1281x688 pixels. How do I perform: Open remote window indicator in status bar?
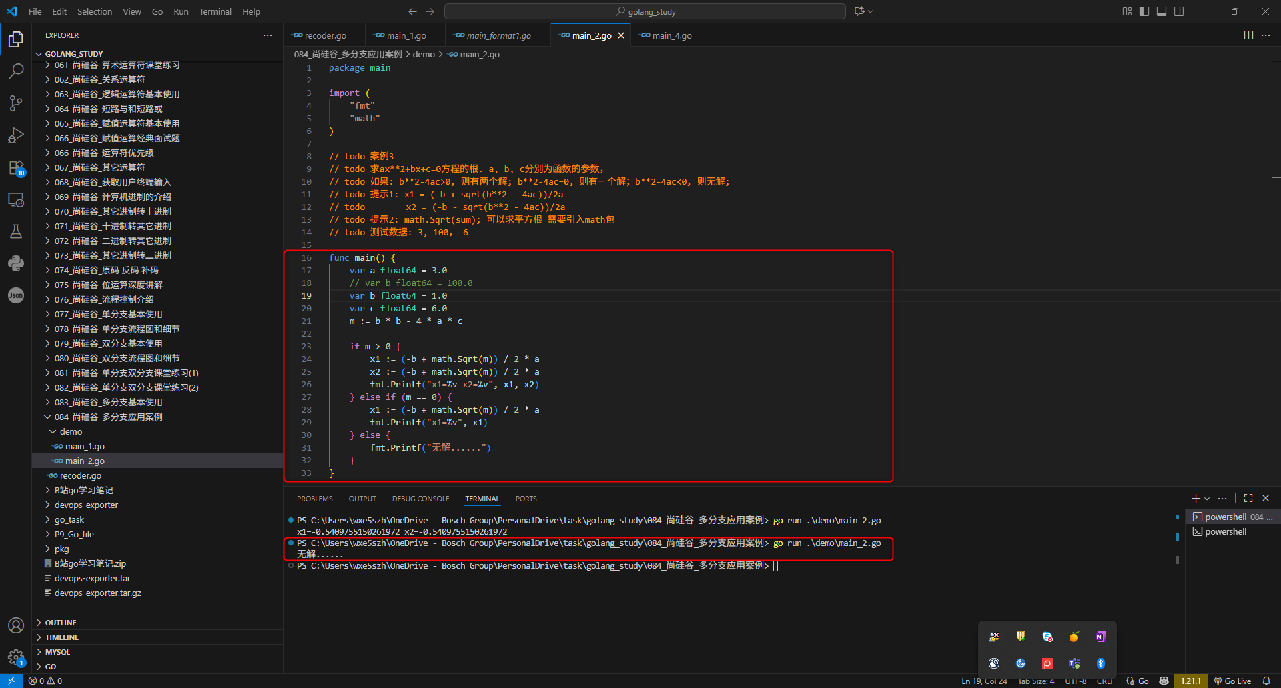(x=11, y=681)
